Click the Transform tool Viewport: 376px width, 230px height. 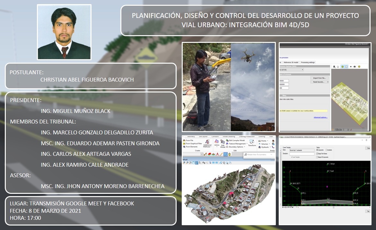click(252, 143)
